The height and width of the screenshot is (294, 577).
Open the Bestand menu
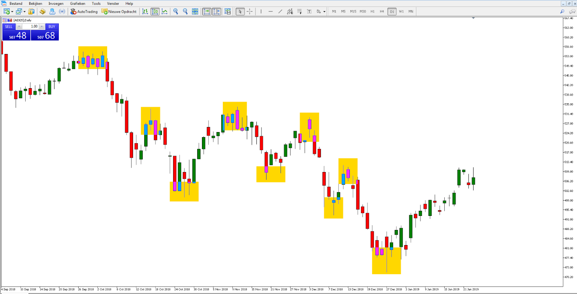16,4
